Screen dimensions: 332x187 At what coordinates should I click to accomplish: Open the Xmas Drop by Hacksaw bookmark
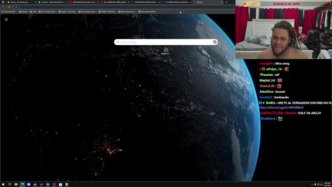[87, 12]
